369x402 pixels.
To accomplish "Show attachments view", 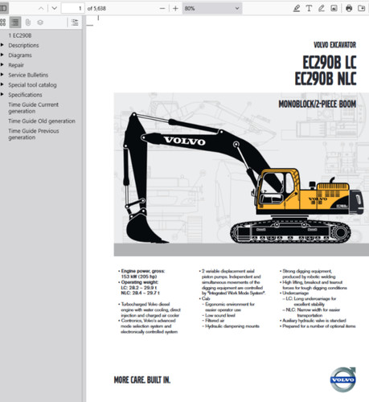I will 28,23.
